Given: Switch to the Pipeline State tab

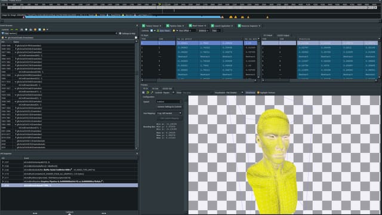Looking at the screenshot, I should point(175,26).
